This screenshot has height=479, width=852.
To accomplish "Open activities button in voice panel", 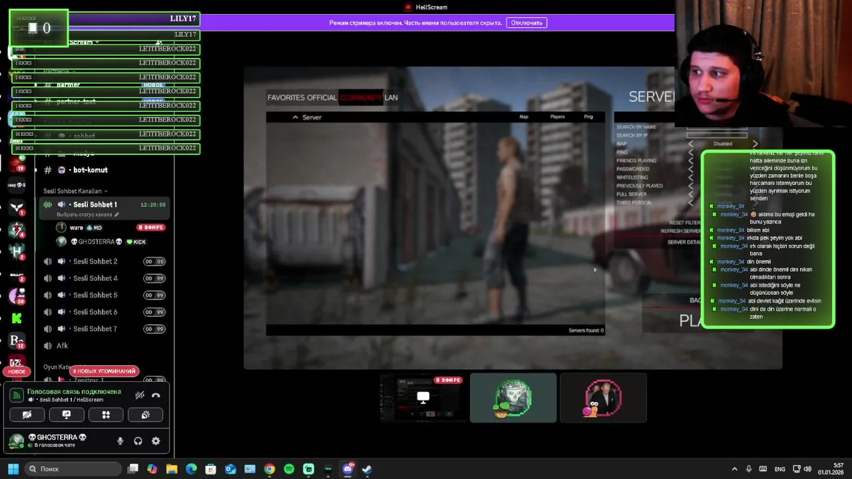I will 106,414.
